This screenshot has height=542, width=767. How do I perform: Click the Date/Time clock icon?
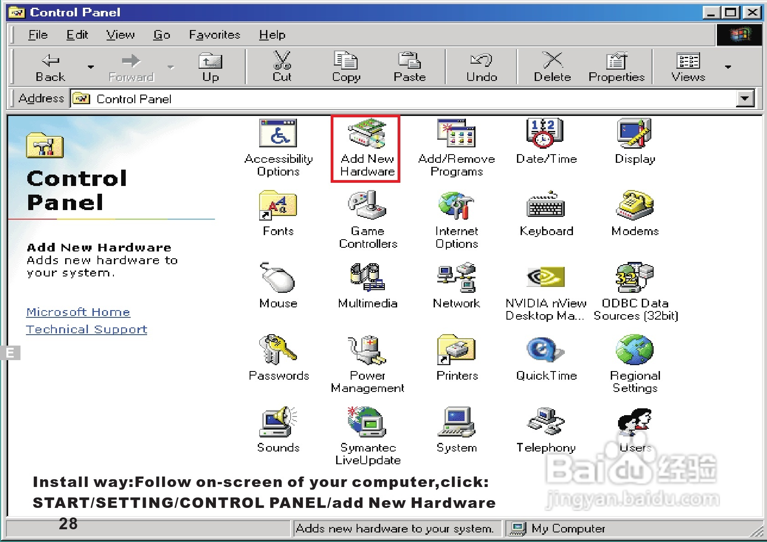click(544, 133)
